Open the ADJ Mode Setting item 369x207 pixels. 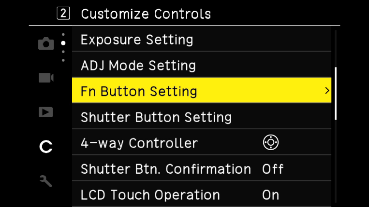coord(138,65)
